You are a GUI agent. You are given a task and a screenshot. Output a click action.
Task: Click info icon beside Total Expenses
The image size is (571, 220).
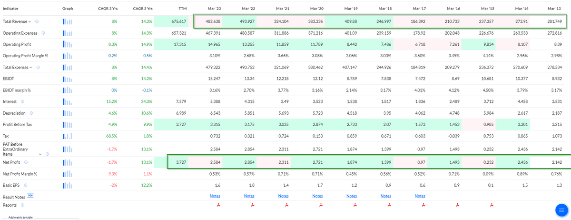coord(38,67)
